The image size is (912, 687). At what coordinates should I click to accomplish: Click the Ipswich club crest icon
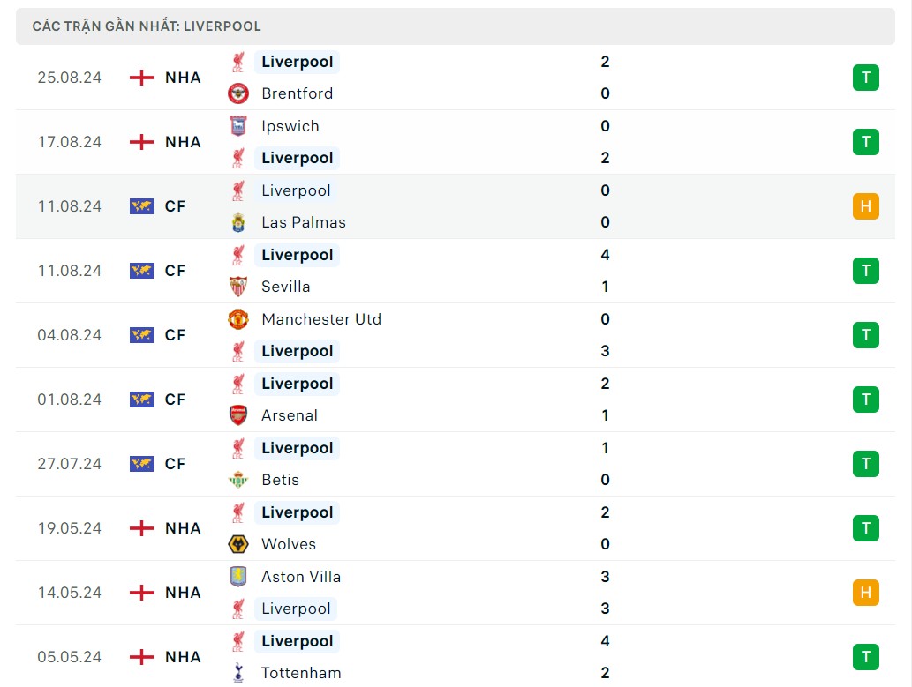point(238,126)
